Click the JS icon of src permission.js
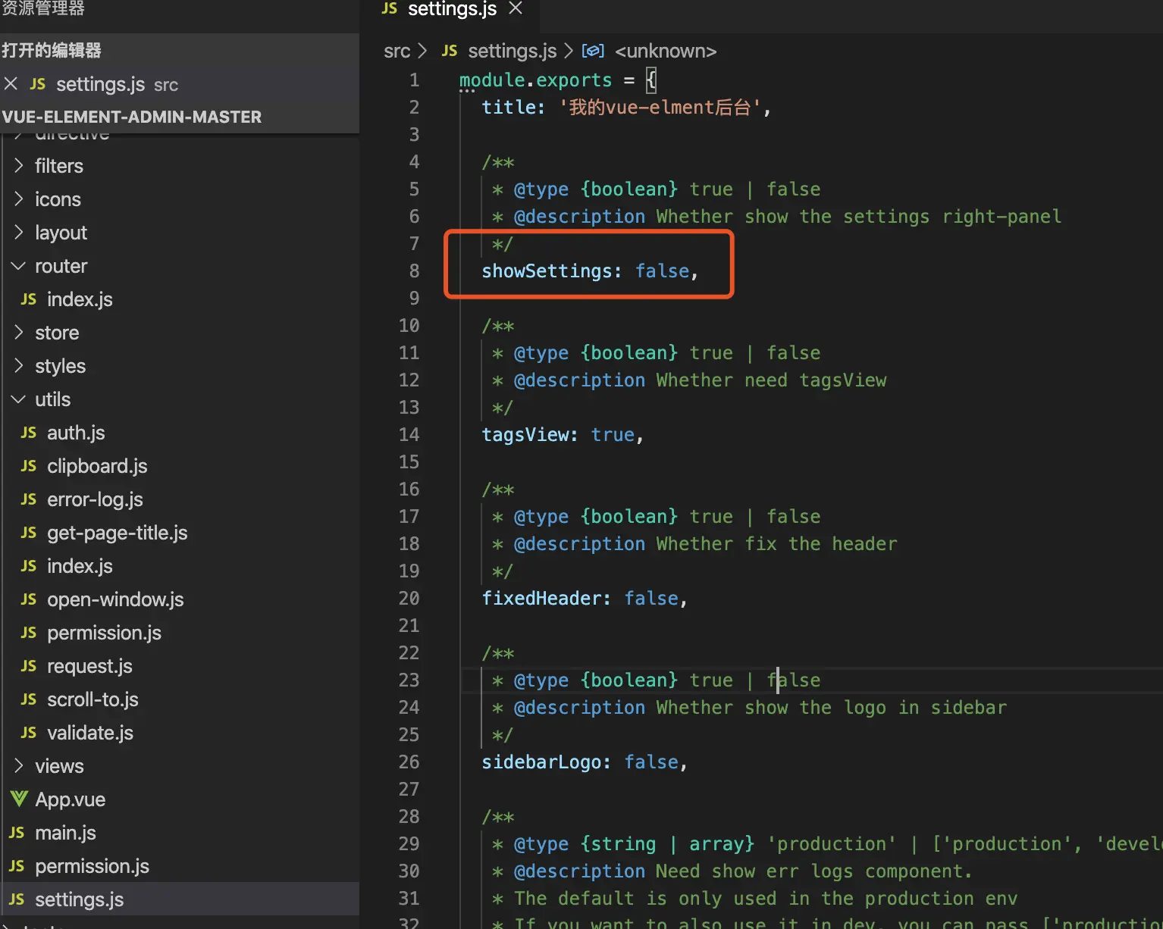Image resolution: width=1163 pixels, height=929 pixels. 17,866
